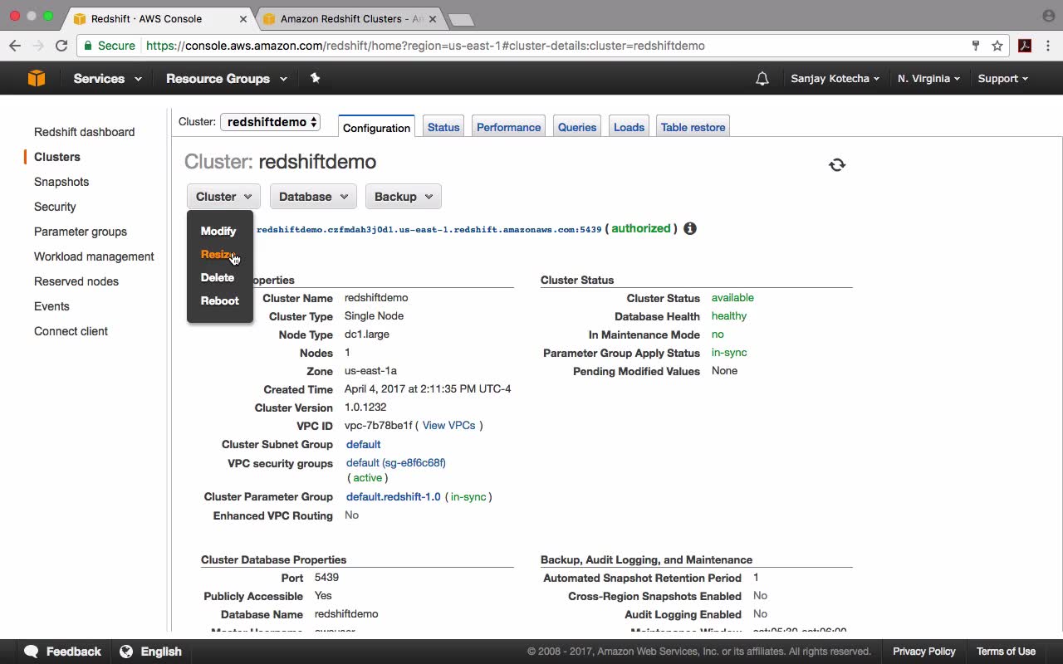1063x664 pixels.
Task: Click the saved password key icon
Action: (x=976, y=46)
